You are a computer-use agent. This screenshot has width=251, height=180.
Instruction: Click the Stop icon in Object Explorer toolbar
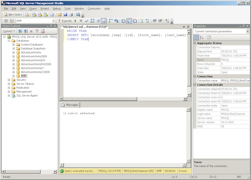click(31, 31)
